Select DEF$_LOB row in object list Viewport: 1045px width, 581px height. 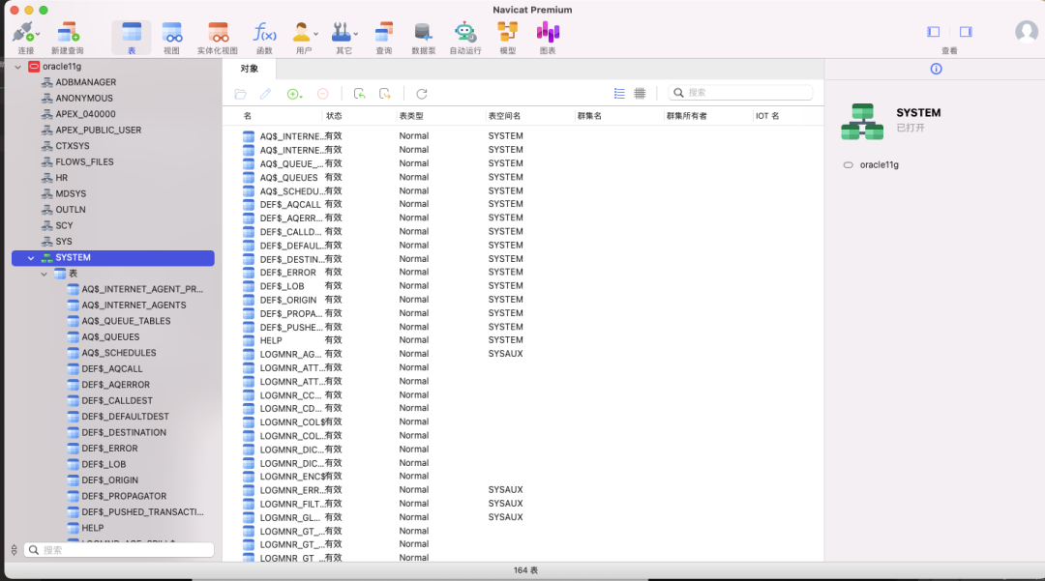point(523,285)
